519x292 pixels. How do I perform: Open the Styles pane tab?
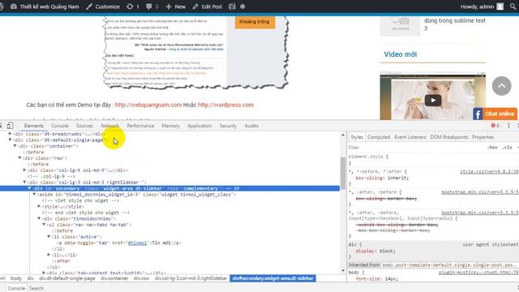[x=357, y=137]
